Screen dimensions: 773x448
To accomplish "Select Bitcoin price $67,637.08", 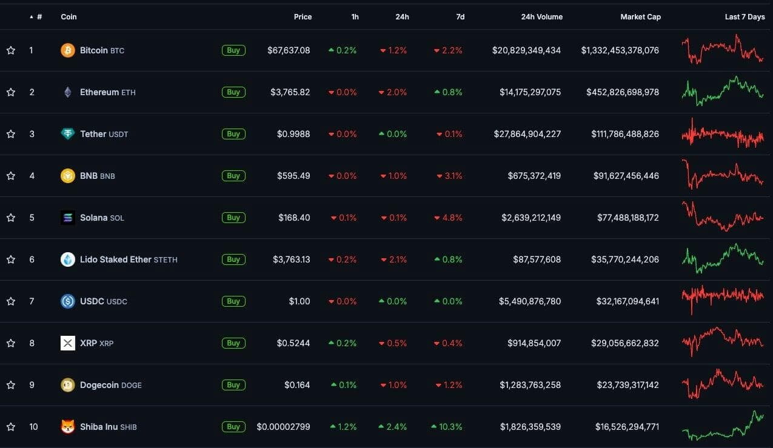I will pos(289,50).
